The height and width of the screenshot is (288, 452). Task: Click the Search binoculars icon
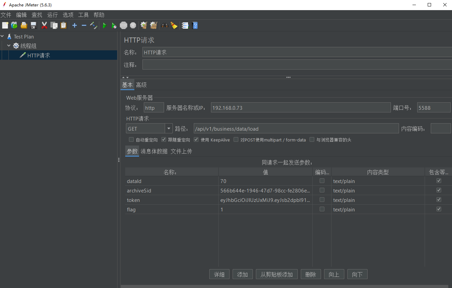click(165, 25)
